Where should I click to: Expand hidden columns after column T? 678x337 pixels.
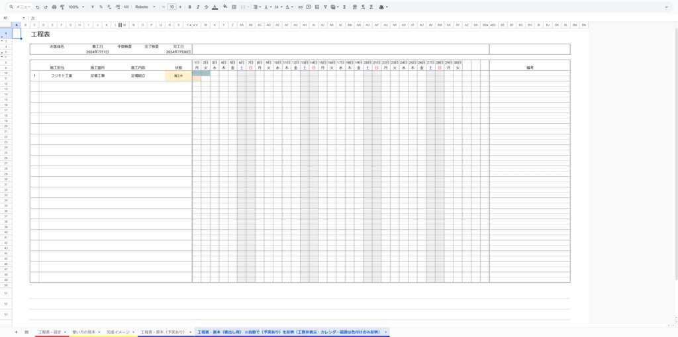click(x=191, y=25)
